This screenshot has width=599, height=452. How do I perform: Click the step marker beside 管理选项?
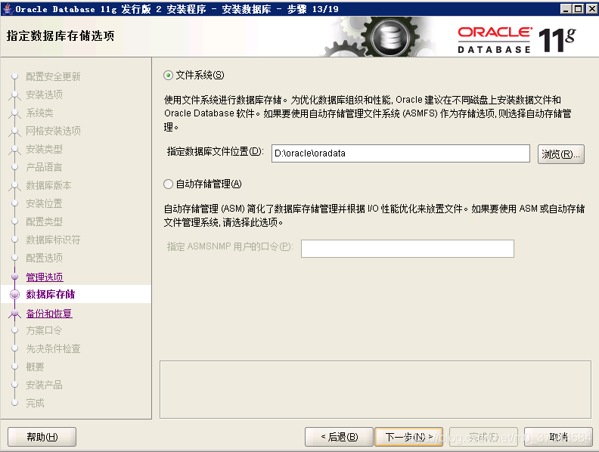pyautogui.click(x=14, y=277)
